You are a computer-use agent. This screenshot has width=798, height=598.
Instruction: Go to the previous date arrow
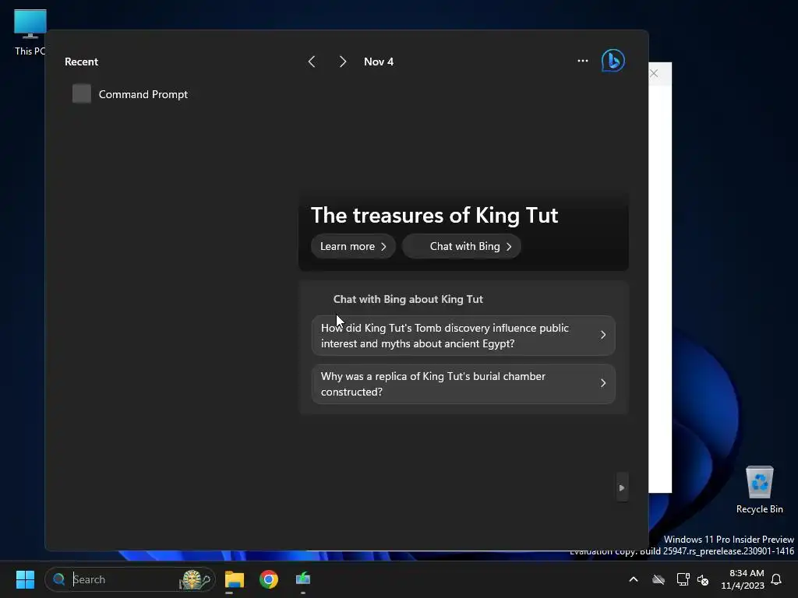tap(312, 62)
